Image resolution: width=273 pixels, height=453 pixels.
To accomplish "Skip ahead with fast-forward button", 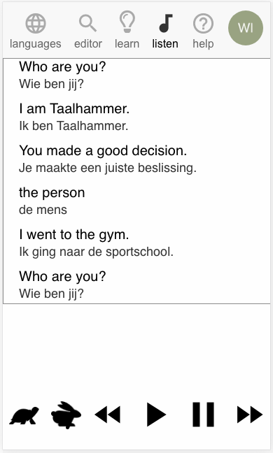I will (250, 415).
